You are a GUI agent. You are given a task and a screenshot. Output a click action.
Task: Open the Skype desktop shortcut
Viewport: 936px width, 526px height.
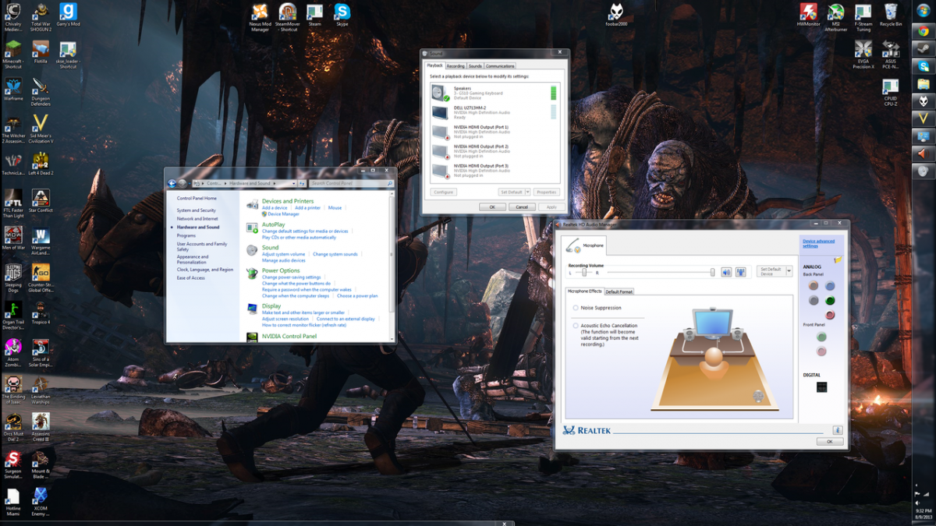click(342, 16)
